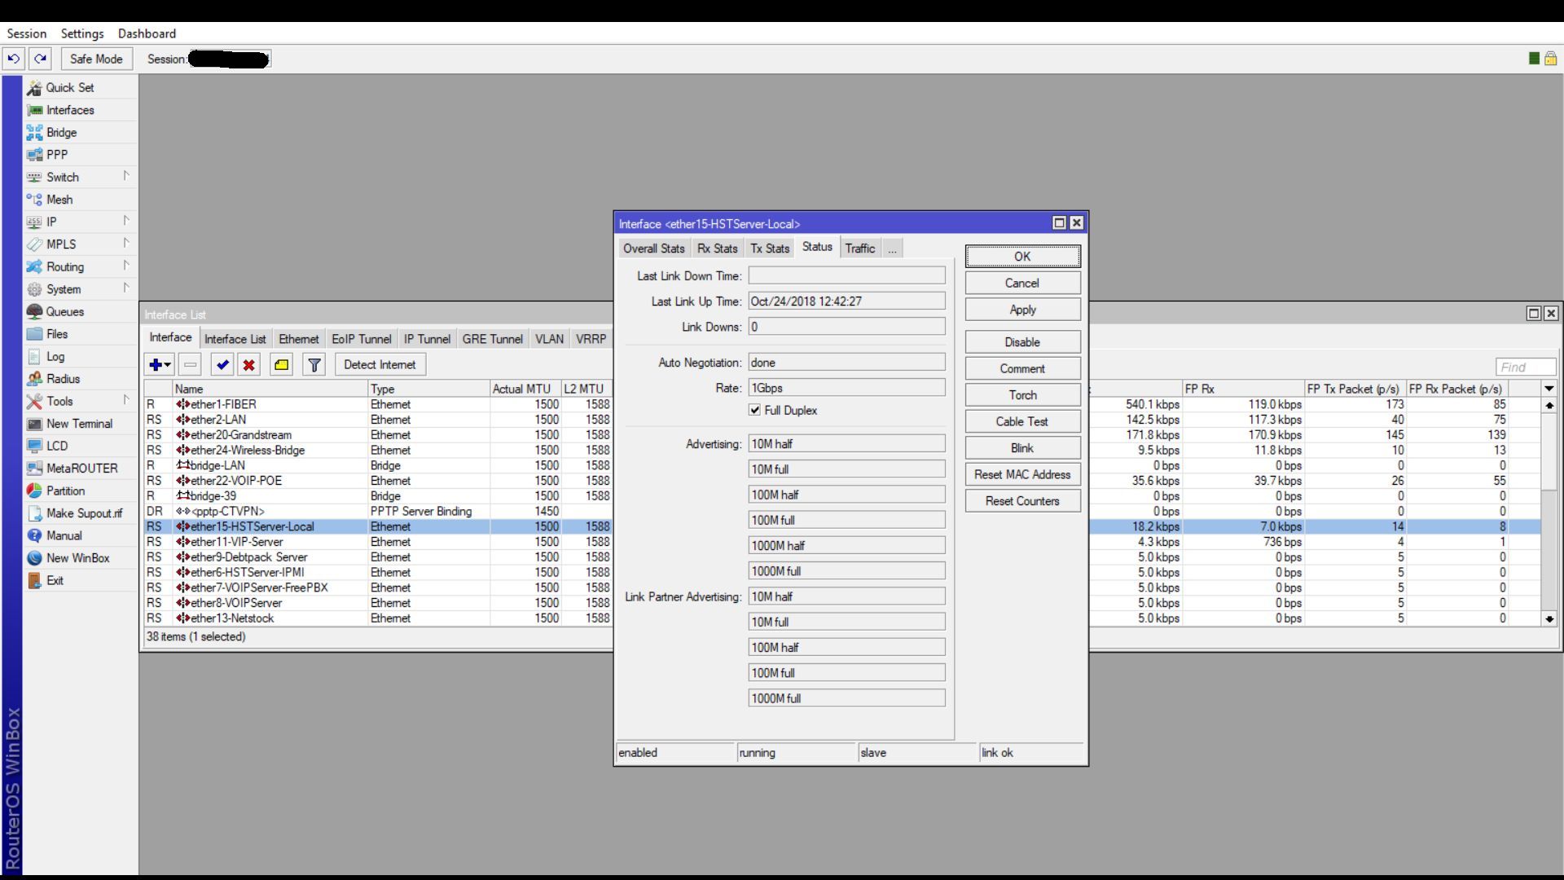Image resolution: width=1564 pixels, height=880 pixels.
Task: Click the red X disable icon
Action: pyautogui.click(x=249, y=365)
